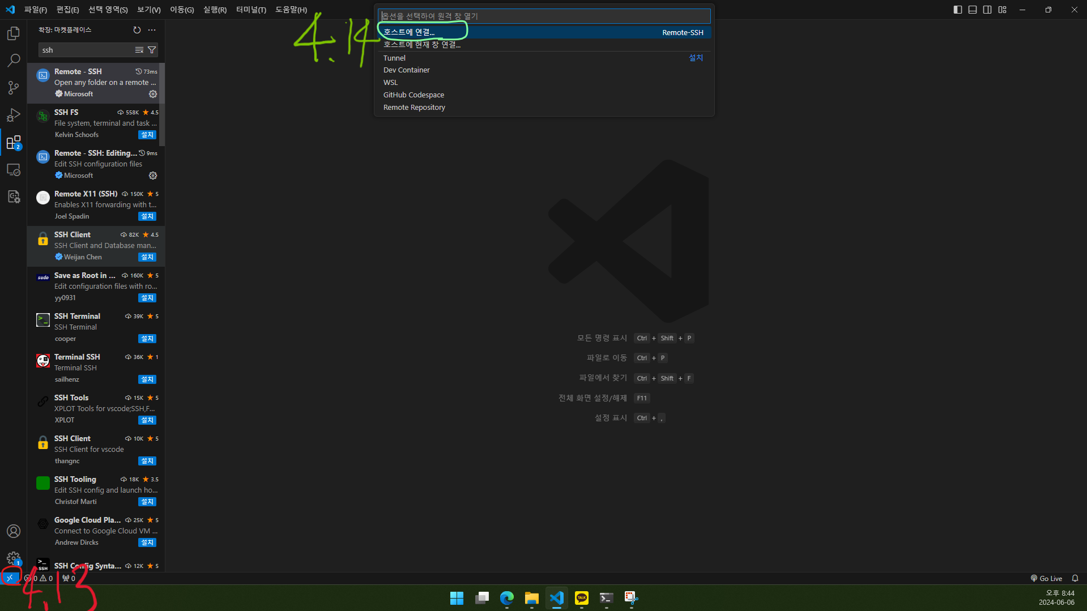Open KakaoTalk from the taskbar

582,598
